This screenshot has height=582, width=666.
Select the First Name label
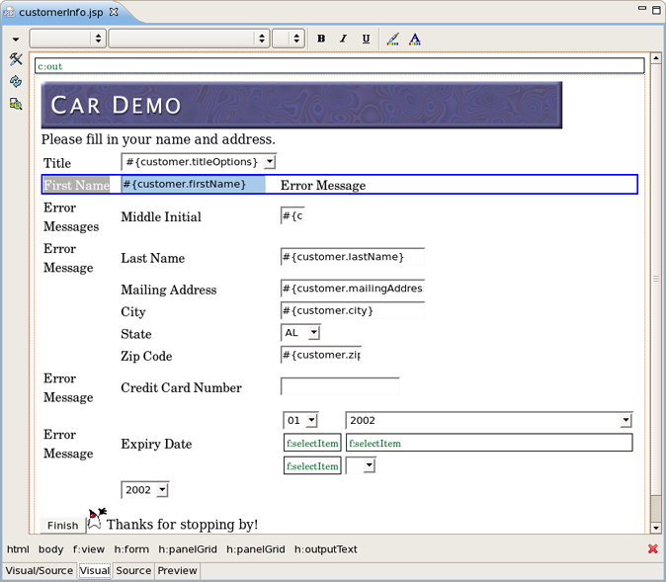point(76,185)
